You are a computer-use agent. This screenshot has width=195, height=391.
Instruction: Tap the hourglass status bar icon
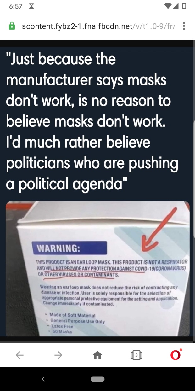[31, 7]
